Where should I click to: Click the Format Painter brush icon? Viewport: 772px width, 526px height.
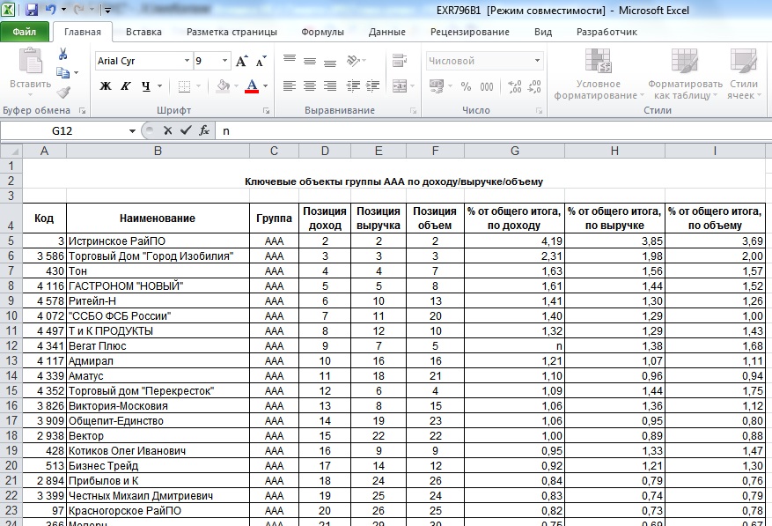tap(63, 93)
